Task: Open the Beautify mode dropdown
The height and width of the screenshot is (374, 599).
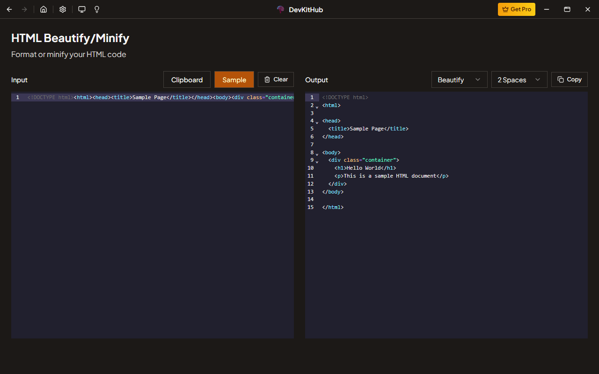Action: [460, 79]
